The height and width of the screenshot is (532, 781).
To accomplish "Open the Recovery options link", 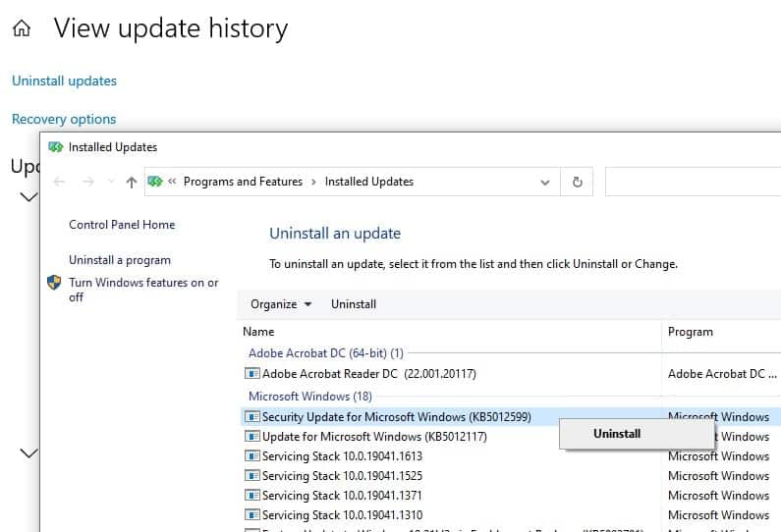I will pyautogui.click(x=64, y=119).
